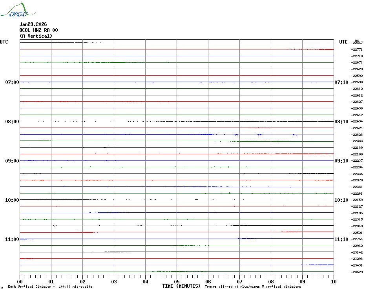The height and width of the screenshot is (292, 365).
Task: Click the 07:00 time label on left axis
Action: point(12,82)
